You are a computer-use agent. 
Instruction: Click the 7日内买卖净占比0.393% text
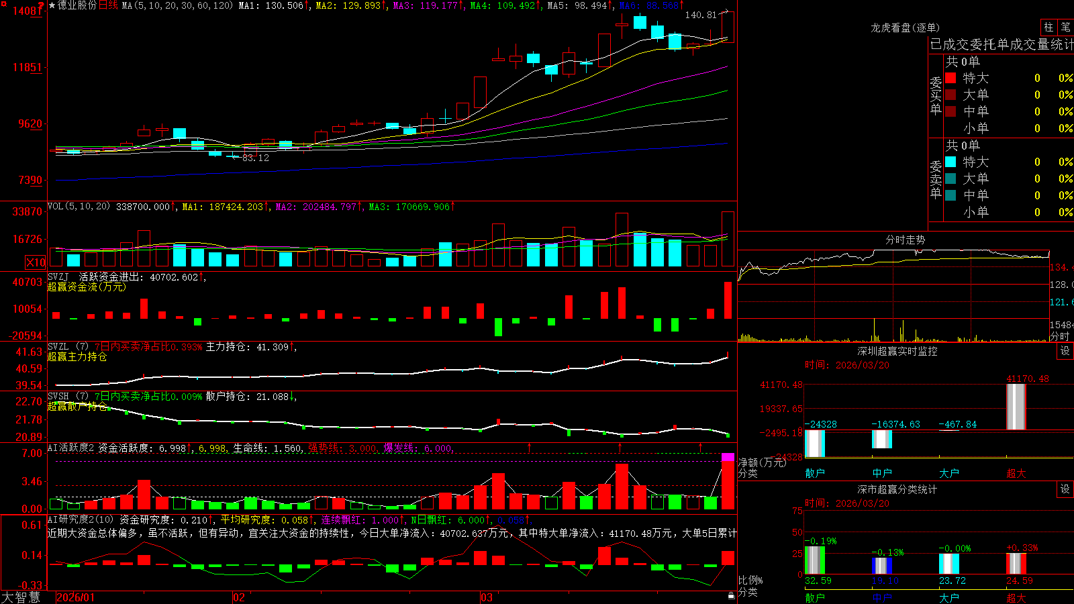pos(148,347)
